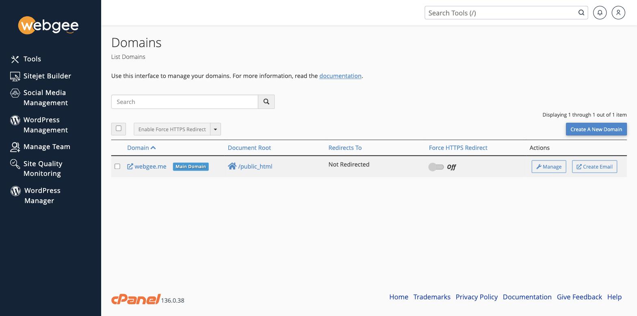Click the Sitejet Builder monitor icon
The image size is (637, 316).
point(15,76)
